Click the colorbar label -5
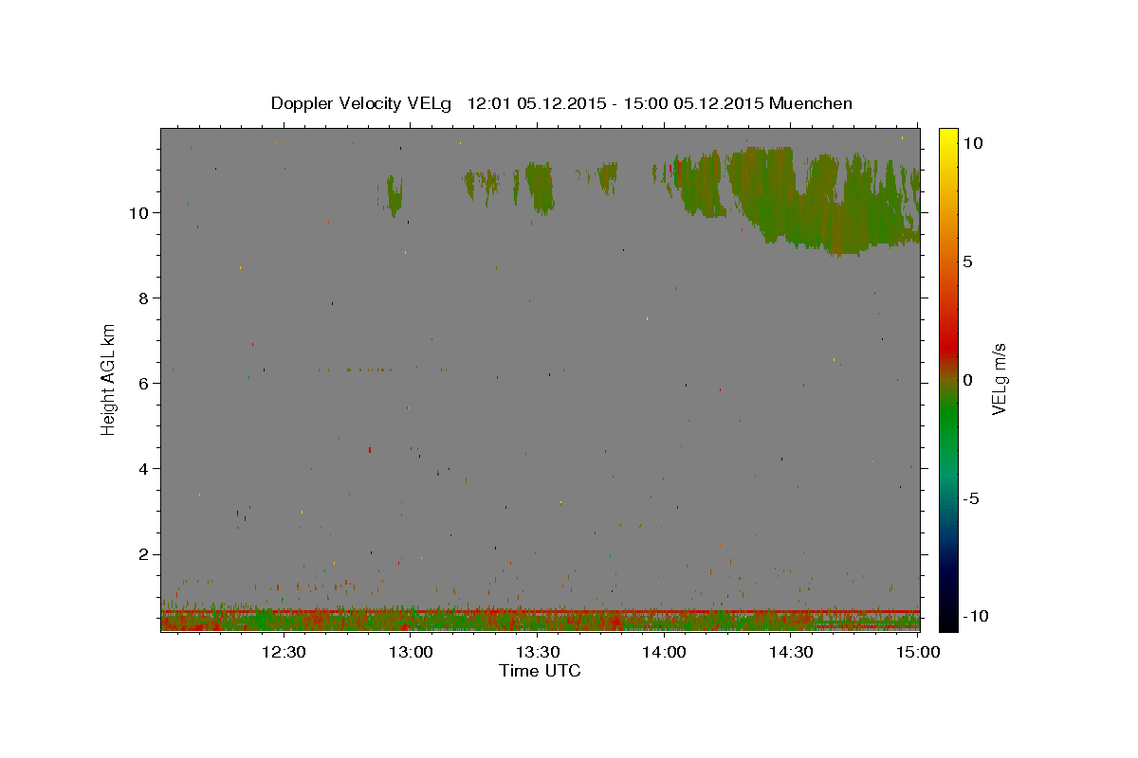The width and height of the screenshot is (1138, 758). (x=969, y=498)
